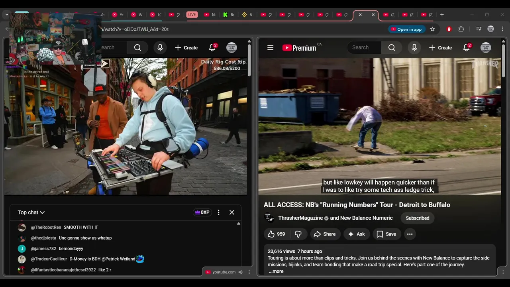Click Create in the left pane
This screenshot has width=510, height=287.
click(x=186, y=48)
